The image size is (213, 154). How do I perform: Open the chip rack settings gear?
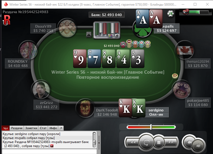pyautogui.click(x=110, y=36)
